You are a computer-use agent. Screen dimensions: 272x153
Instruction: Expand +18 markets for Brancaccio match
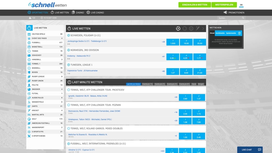[176, 113]
